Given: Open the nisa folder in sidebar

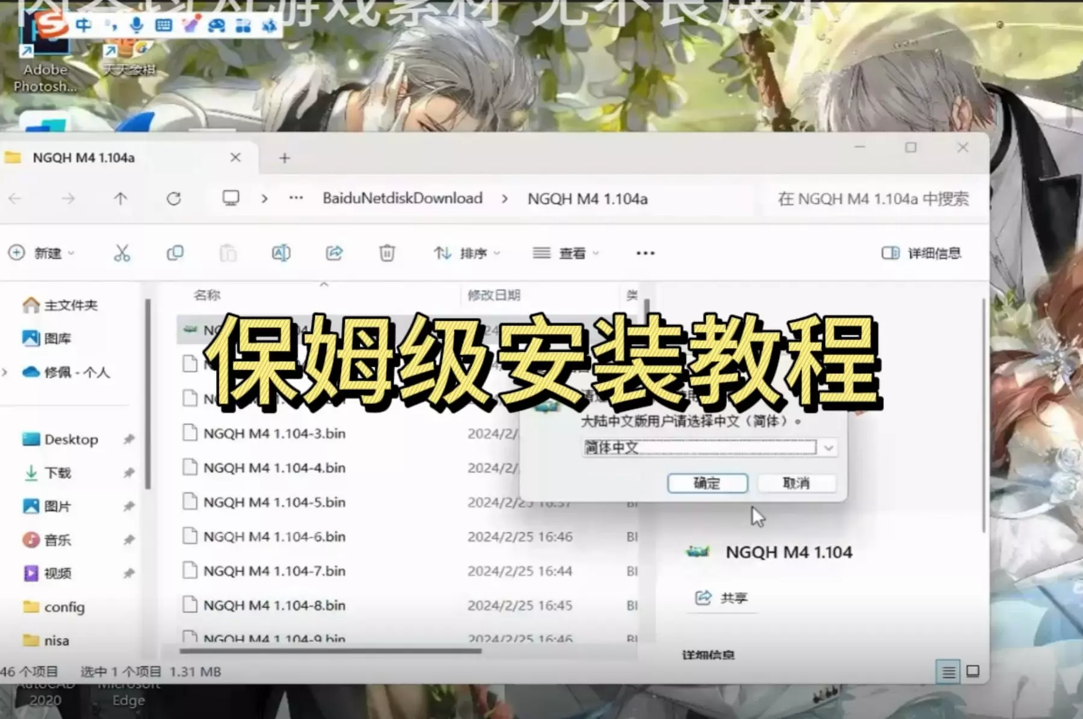Looking at the screenshot, I should point(46,641).
